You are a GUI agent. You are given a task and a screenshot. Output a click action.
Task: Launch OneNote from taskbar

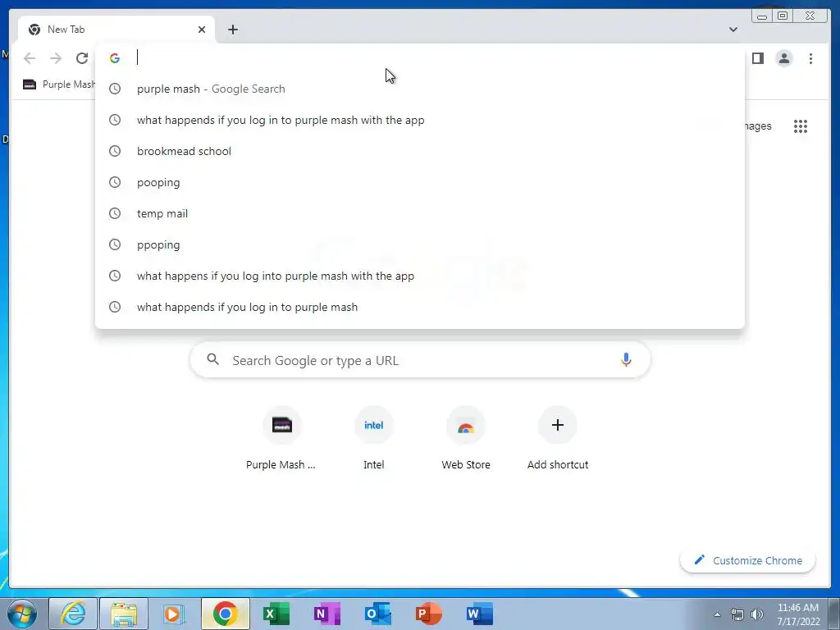[326, 614]
